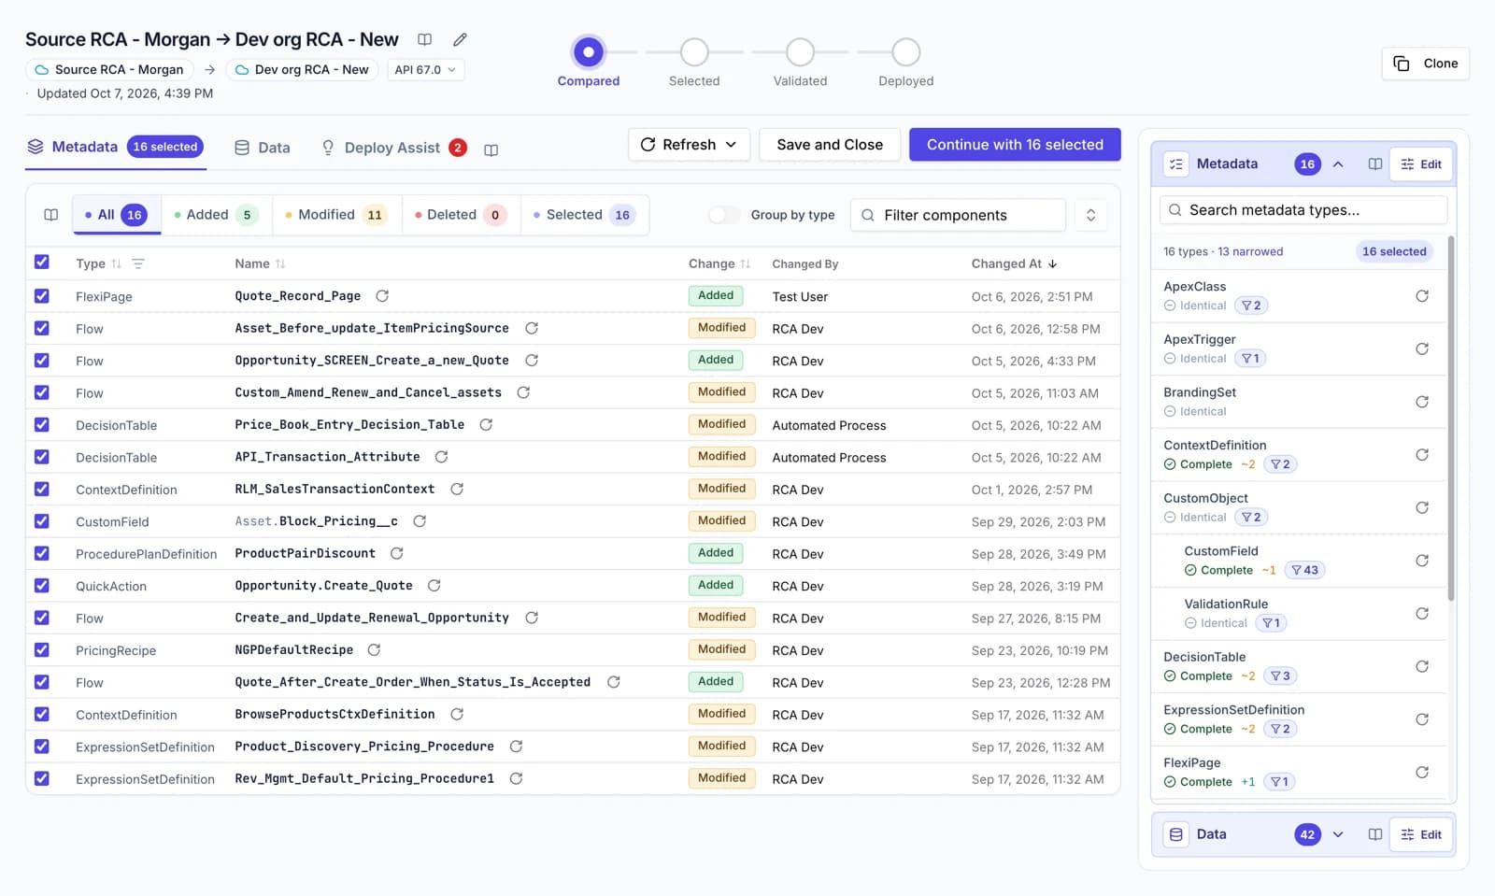Screen dimensions: 1495x896
Task: Click the Selected step circle in progress tracker
Action: click(x=694, y=52)
